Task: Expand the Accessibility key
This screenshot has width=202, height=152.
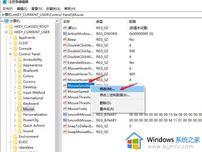Action: (x=15, y=60)
